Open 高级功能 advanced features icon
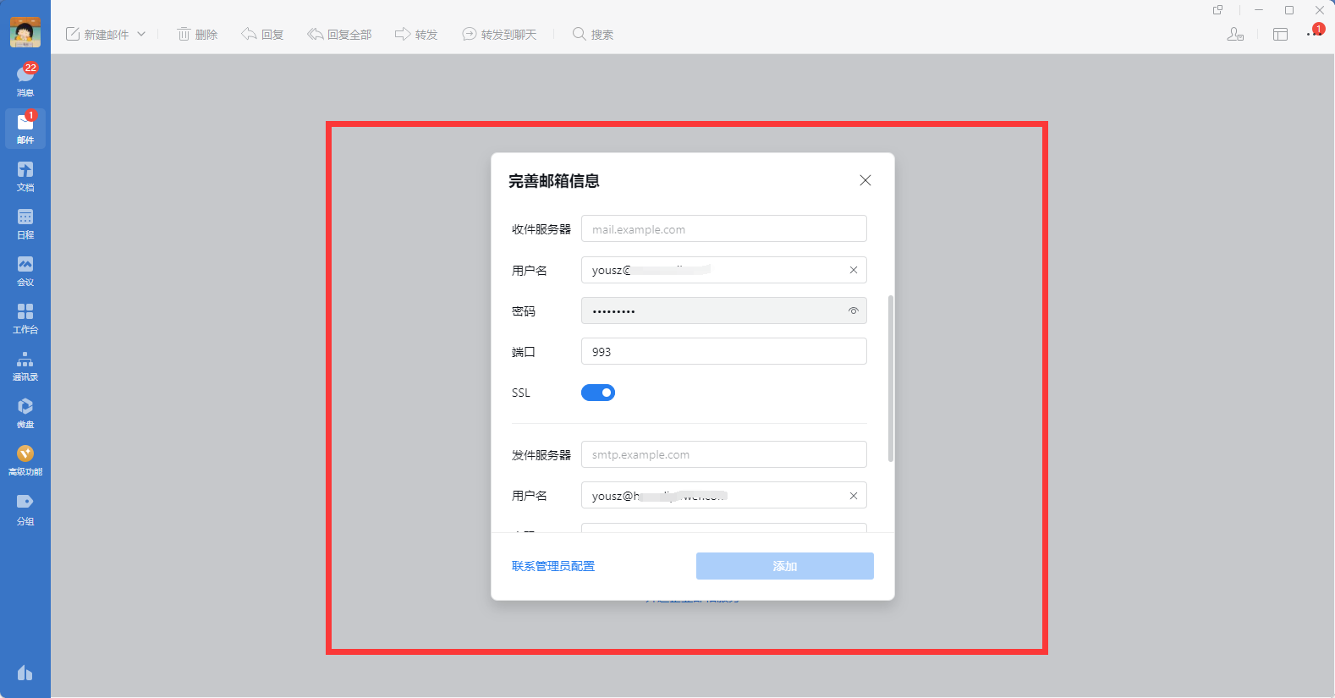Image resolution: width=1335 pixels, height=698 pixels. [x=25, y=459]
